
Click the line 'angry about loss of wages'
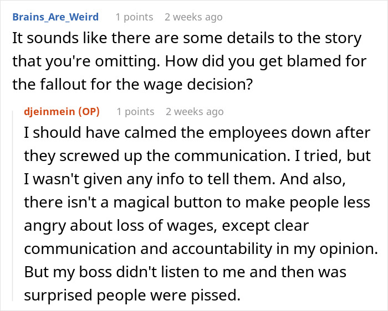click(166, 226)
